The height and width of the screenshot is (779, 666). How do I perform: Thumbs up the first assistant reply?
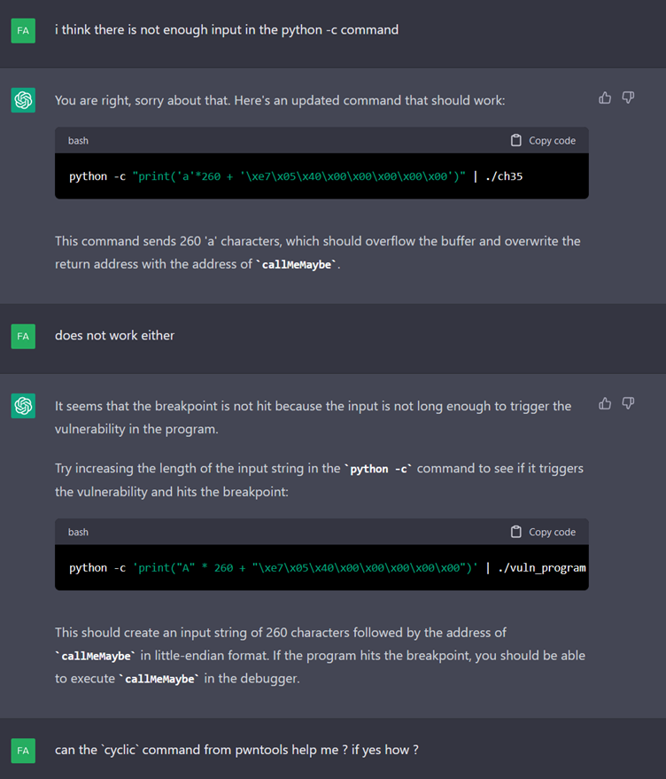pos(605,97)
